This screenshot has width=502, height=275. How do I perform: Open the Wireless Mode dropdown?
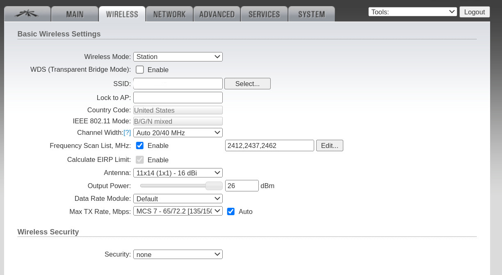point(178,57)
